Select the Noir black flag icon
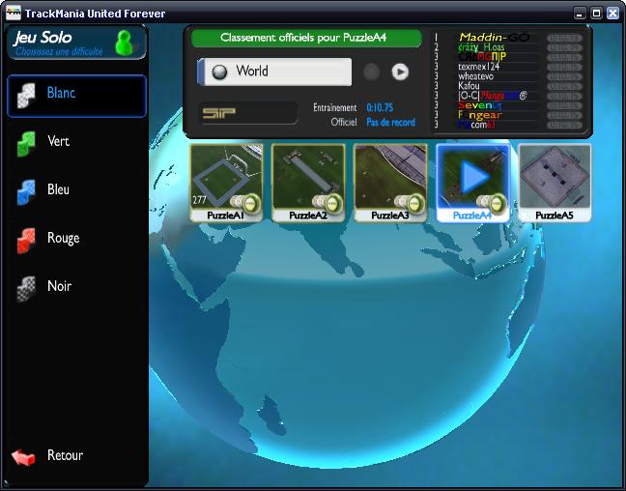The width and height of the screenshot is (626, 491). 25,288
